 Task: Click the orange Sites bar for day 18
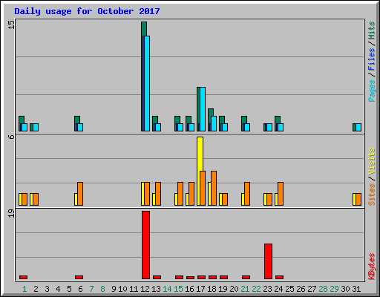(x=214, y=188)
